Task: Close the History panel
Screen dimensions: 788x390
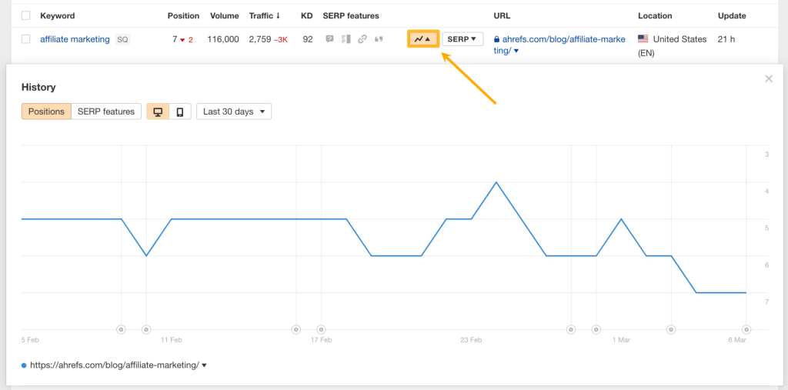Action: pyautogui.click(x=769, y=78)
